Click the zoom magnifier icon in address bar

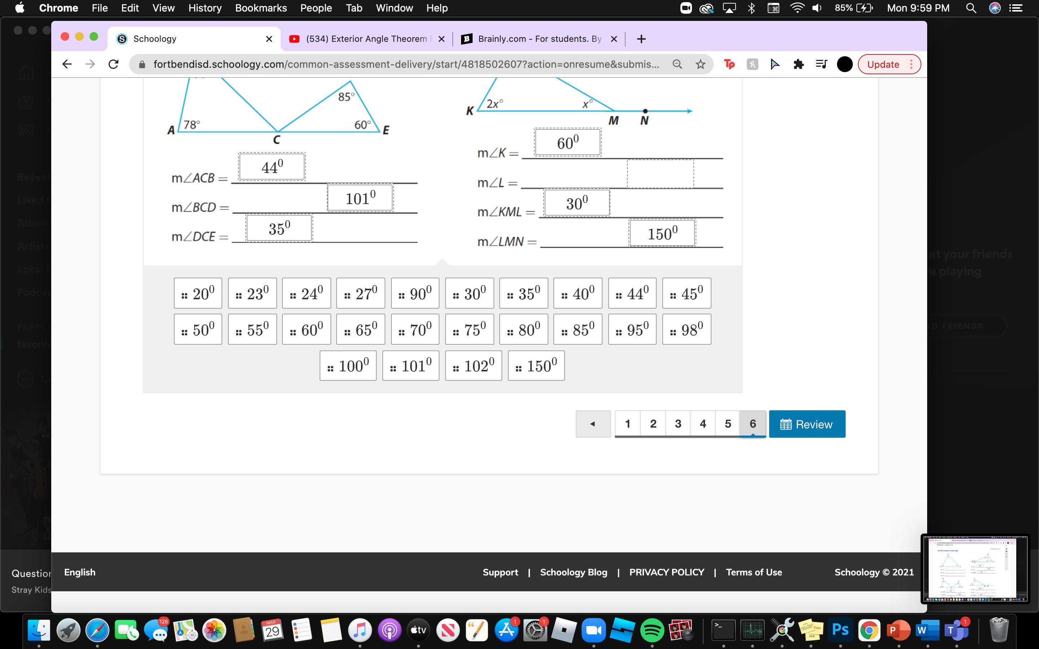tap(677, 65)
